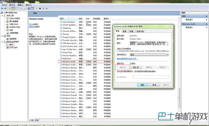The width and height of the screenshot is (209, 126).
Task: Expand the 事件查看器 tree node
Action: tap(5, 21)
